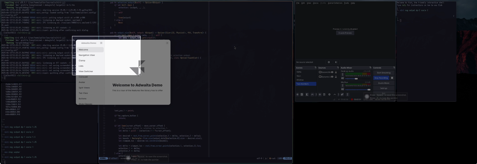Image resolution: width=477 pixels, height=164 pixels.
Task: Mute Mic/Aux speaker icon
Action: (x=343, y=89)
